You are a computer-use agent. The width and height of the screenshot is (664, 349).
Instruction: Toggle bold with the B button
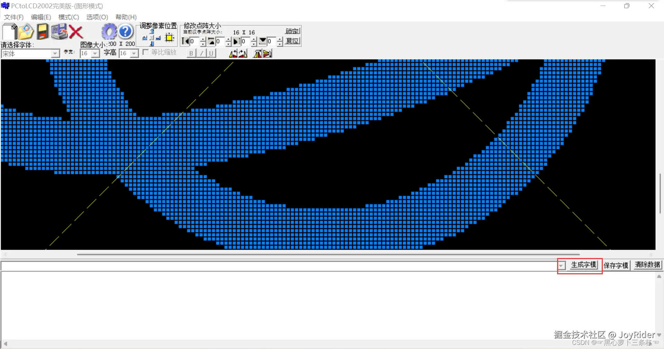click(x=191, y=53)
